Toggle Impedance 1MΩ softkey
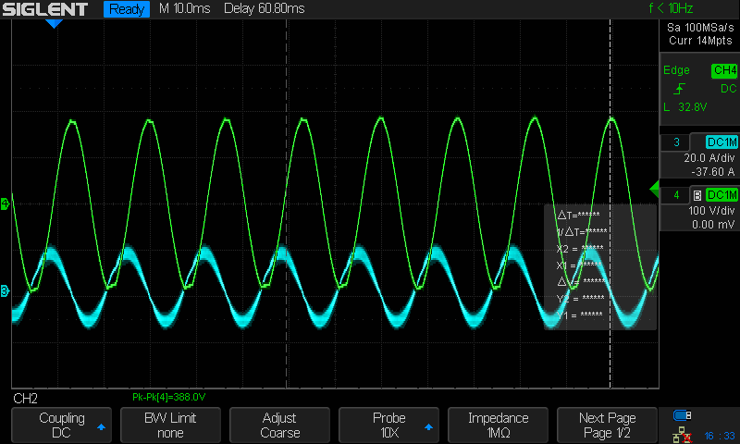This screenshot has height=444, width=740. pos(498,425)
